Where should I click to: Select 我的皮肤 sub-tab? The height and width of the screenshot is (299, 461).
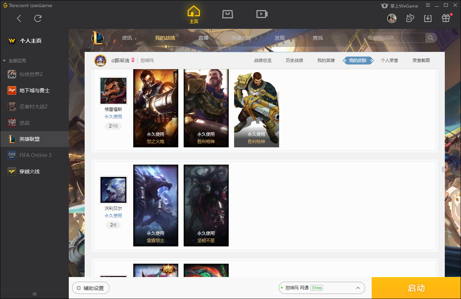pos(358,61)
